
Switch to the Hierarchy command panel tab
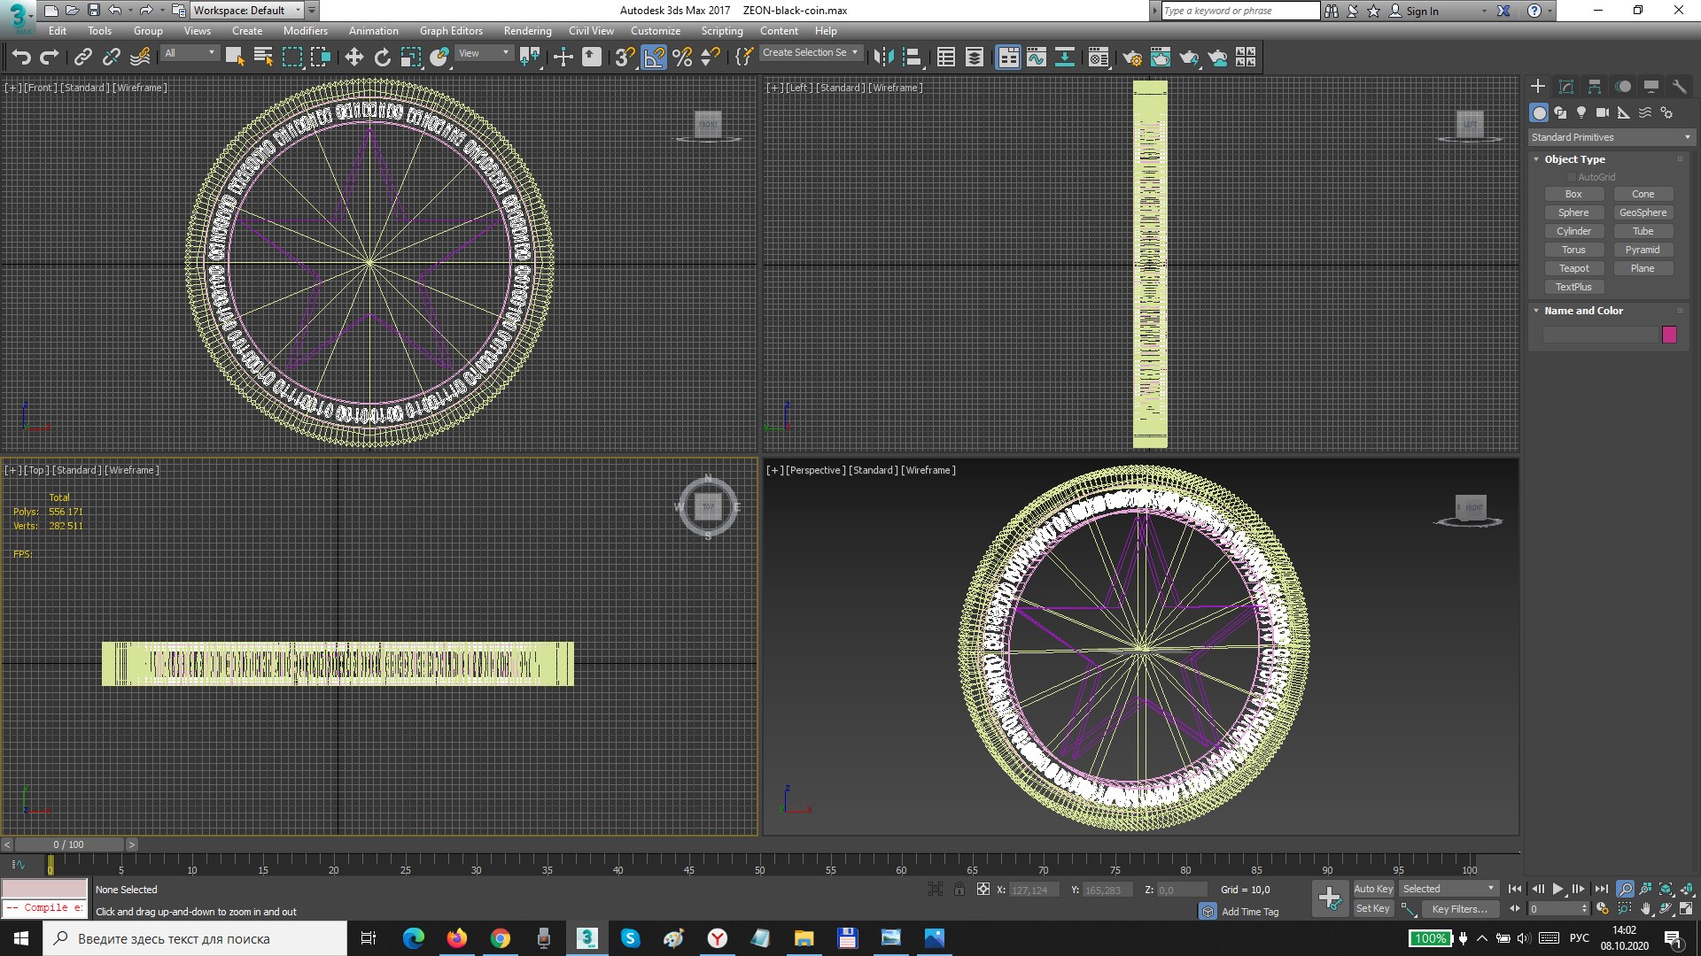1595,86
